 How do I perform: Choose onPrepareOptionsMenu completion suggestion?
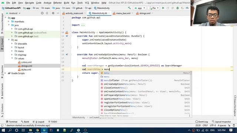[145, 95]
